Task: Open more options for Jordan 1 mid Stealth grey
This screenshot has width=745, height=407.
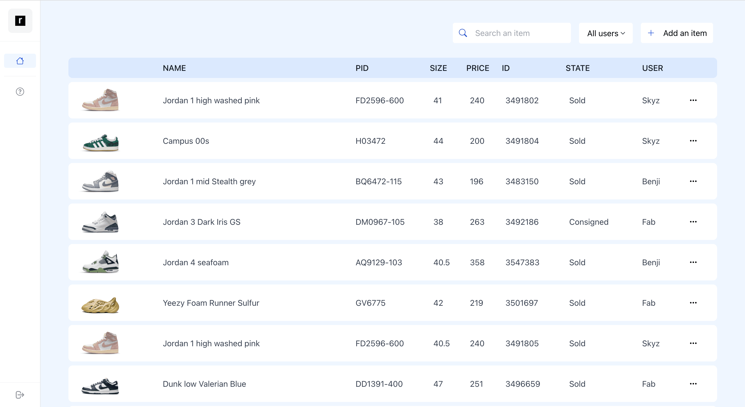Action: [x=693, y=181]
